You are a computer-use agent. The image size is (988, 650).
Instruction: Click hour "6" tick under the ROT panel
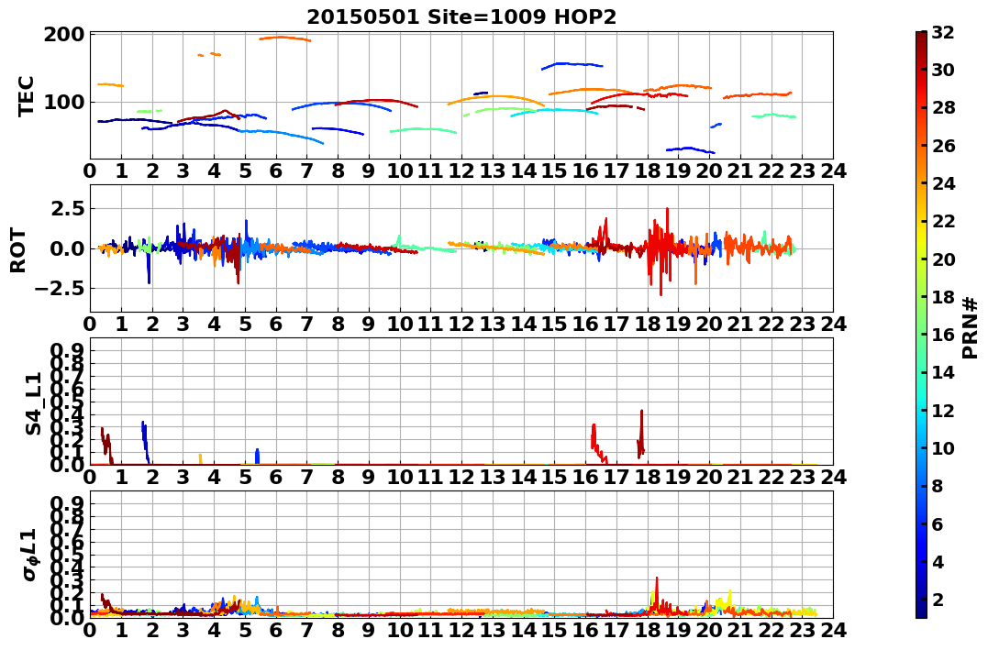276,324
